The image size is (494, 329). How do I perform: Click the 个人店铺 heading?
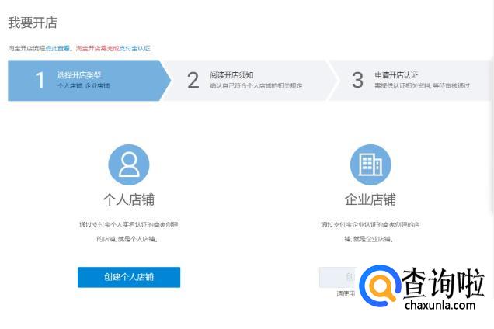[129, 199]
